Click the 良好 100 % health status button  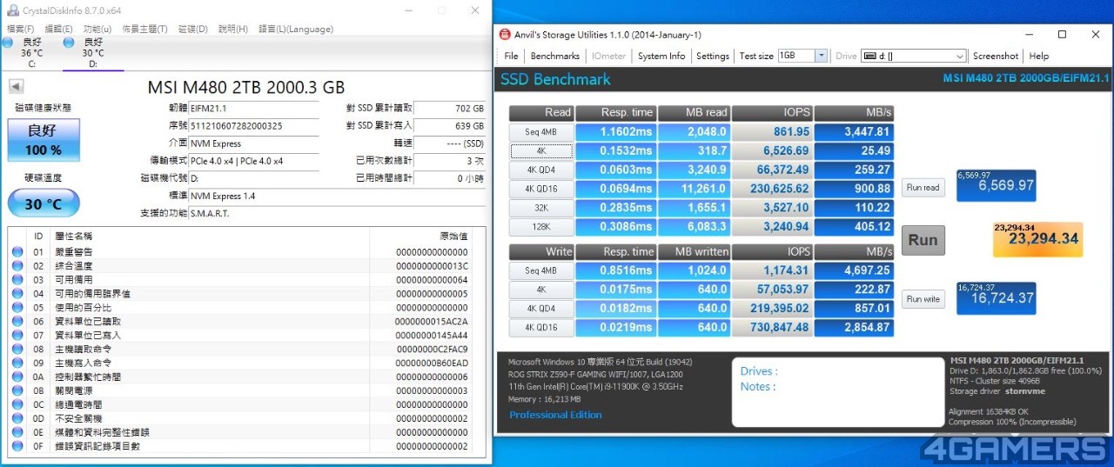pyautogui.click(x=44, y=140)
